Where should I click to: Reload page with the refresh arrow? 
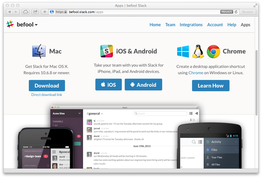point(236,12)
